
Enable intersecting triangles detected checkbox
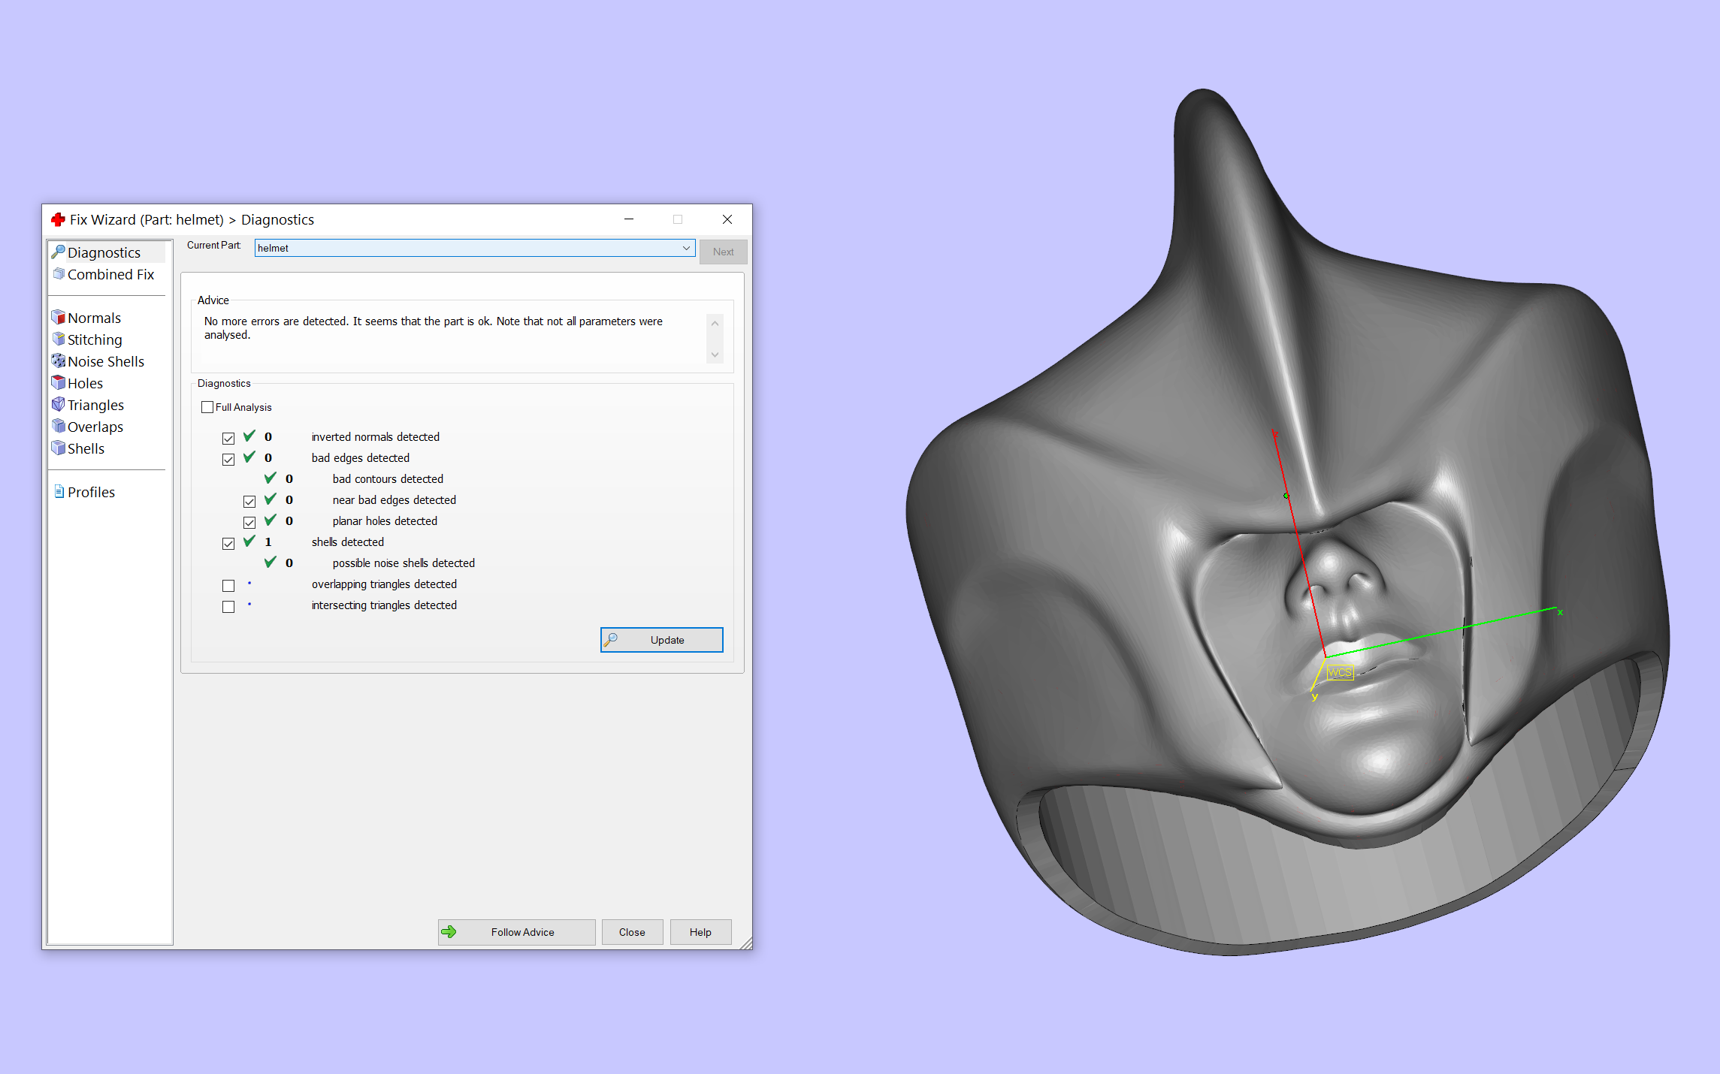pos(228,606)
